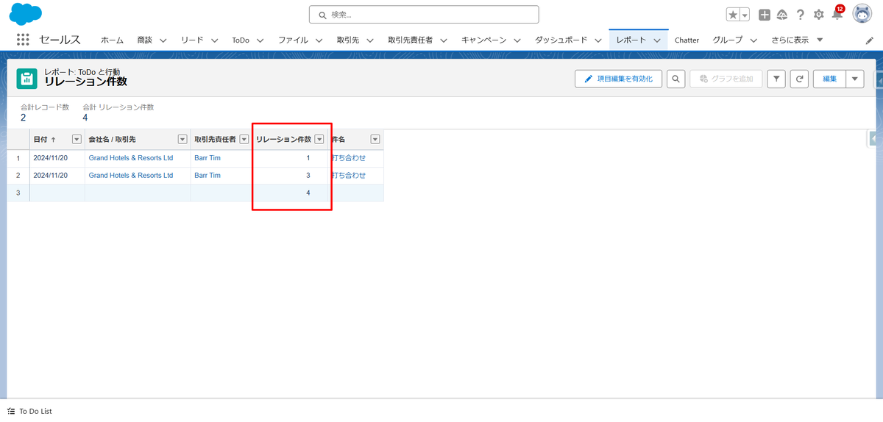Open the ホーム tab
The width and height of the screenshot is (883, 422).
coord(112,40)
